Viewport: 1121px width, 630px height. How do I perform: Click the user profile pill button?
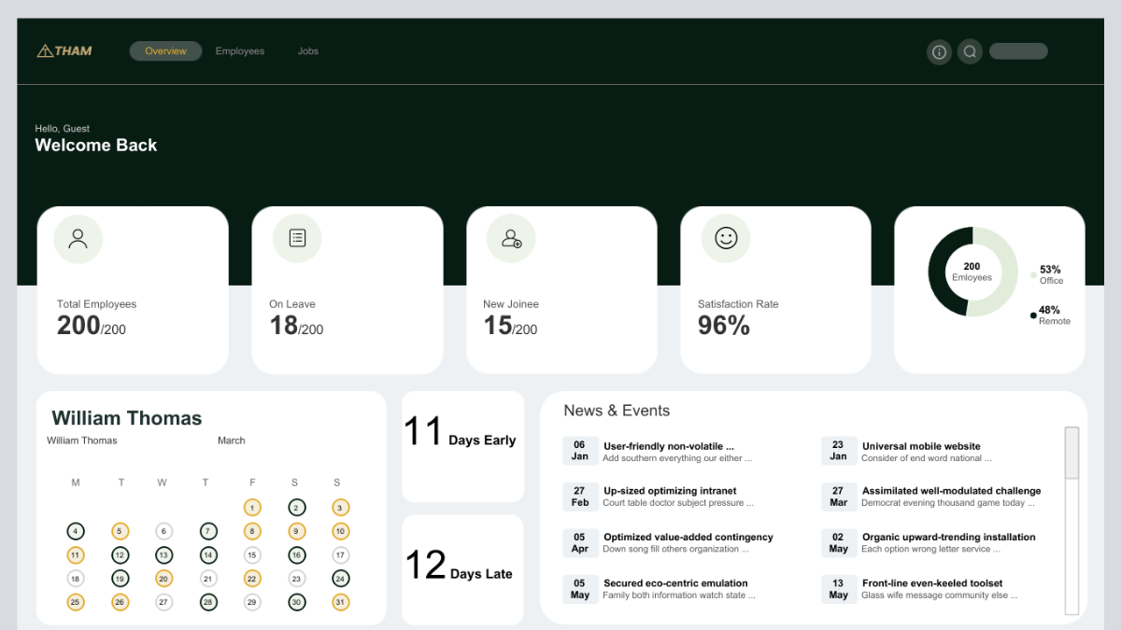(x=1018, y=51)
